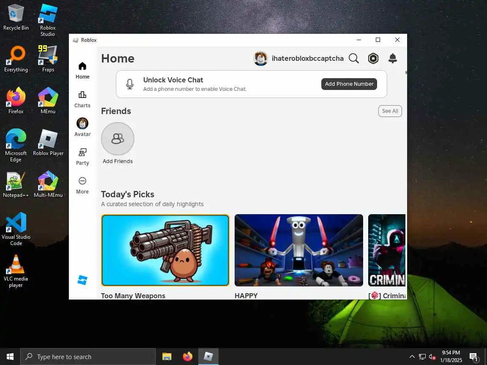The image size is (487, 365).
Task: Select the Visual Studio Code desktop shortcut
Action: 16,229
